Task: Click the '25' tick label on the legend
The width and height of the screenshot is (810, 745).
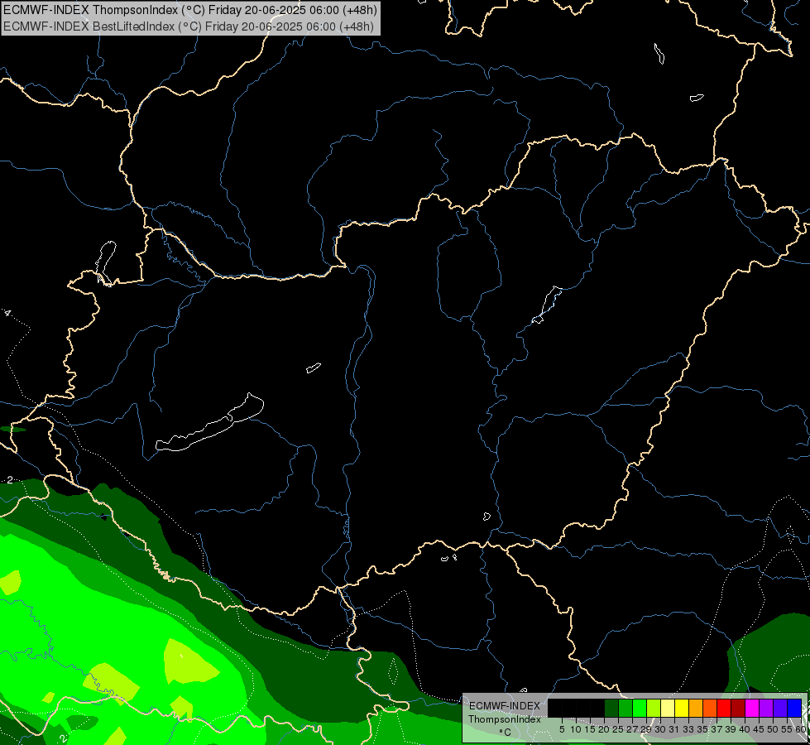Action: pos(618,729)
